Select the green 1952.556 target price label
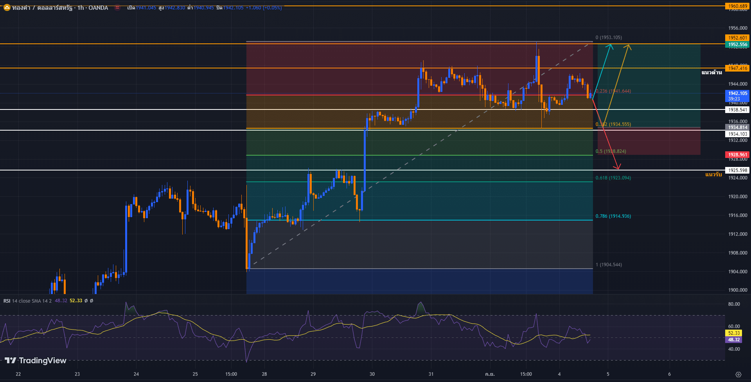 (x=737, y=45)
